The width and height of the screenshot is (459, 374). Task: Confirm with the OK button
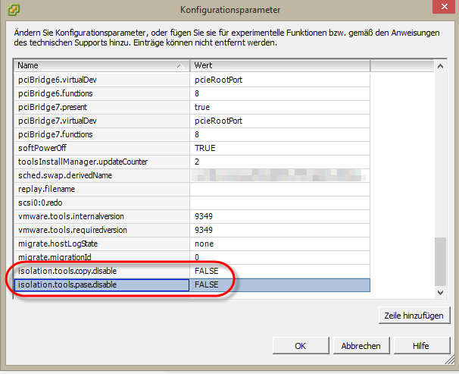[x=301, y=346]
